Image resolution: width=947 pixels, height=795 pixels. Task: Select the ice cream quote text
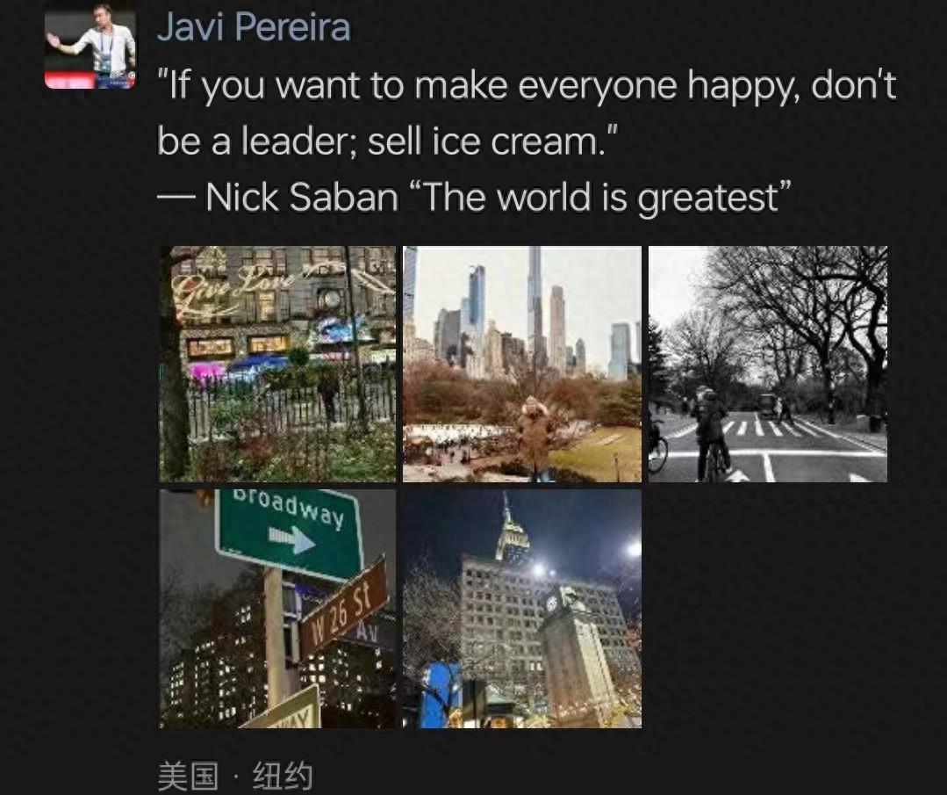click(x=527, y=113)
